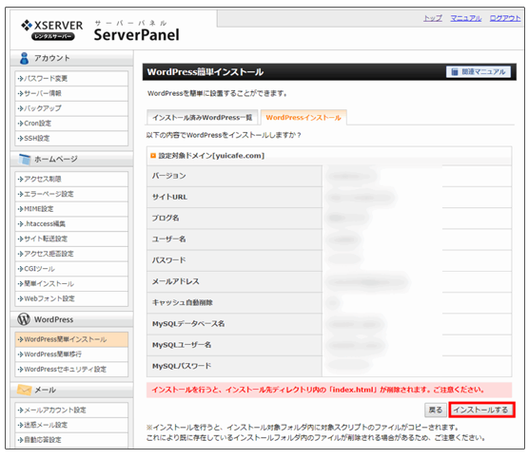Select WordPress簡単インストール in sidebar
Screen dimensions: 528x459
pos(71,339)
